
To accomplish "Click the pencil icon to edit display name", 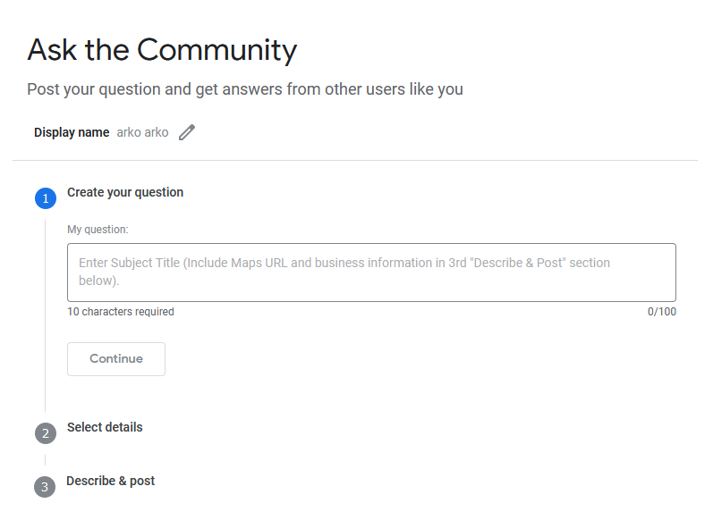I will [186, 132].
